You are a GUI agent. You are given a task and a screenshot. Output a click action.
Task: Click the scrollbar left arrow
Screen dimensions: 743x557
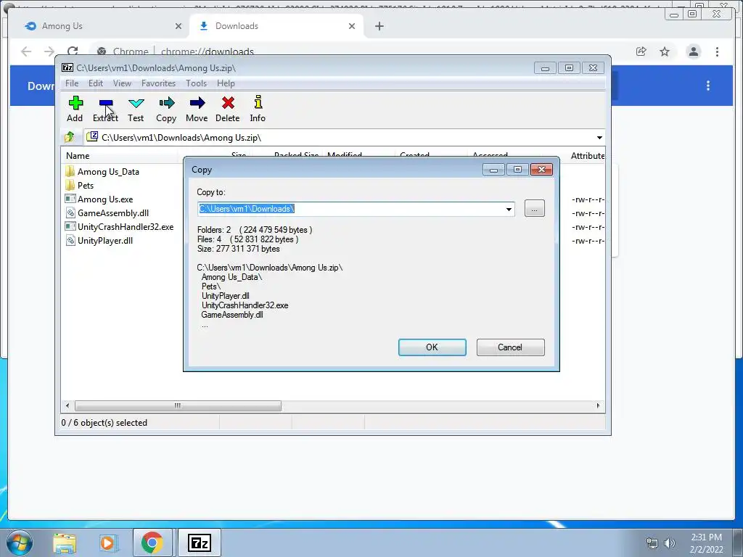pos(67,406)
